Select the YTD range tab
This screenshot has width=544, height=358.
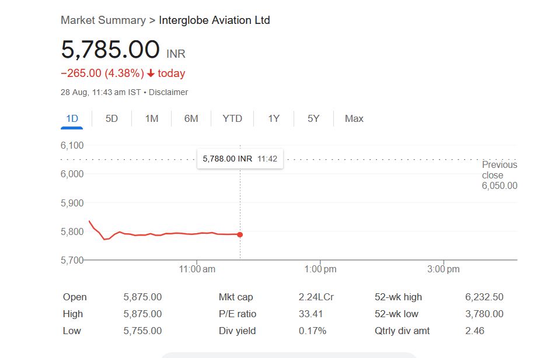pyautogui.click(x=232, y=118)
